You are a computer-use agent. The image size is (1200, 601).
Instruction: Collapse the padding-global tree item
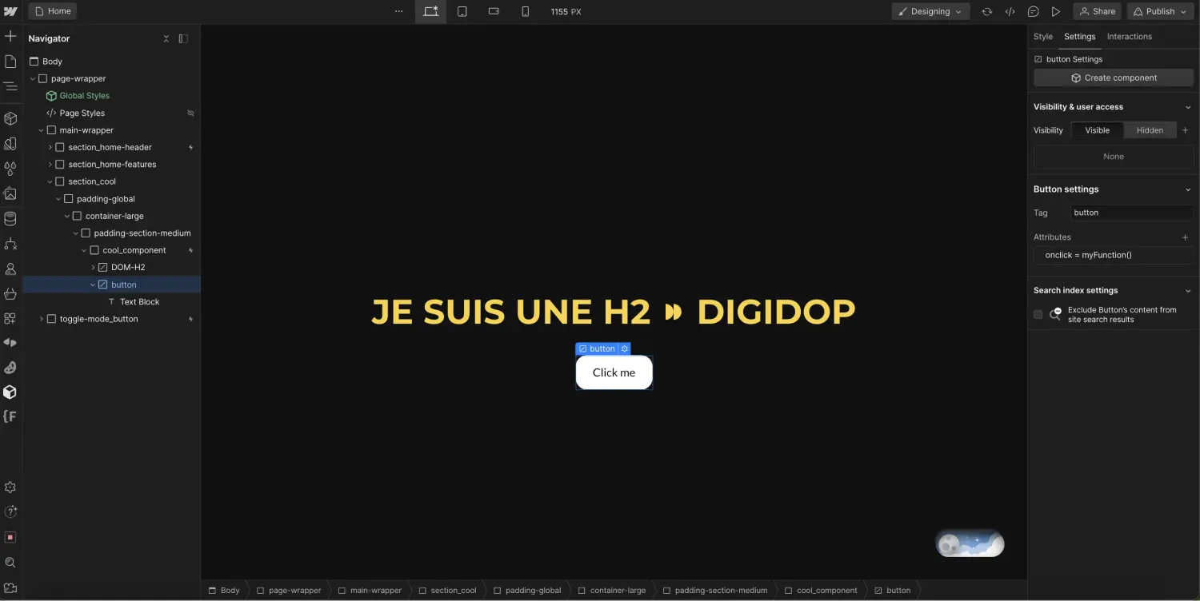tap(58, 198)
